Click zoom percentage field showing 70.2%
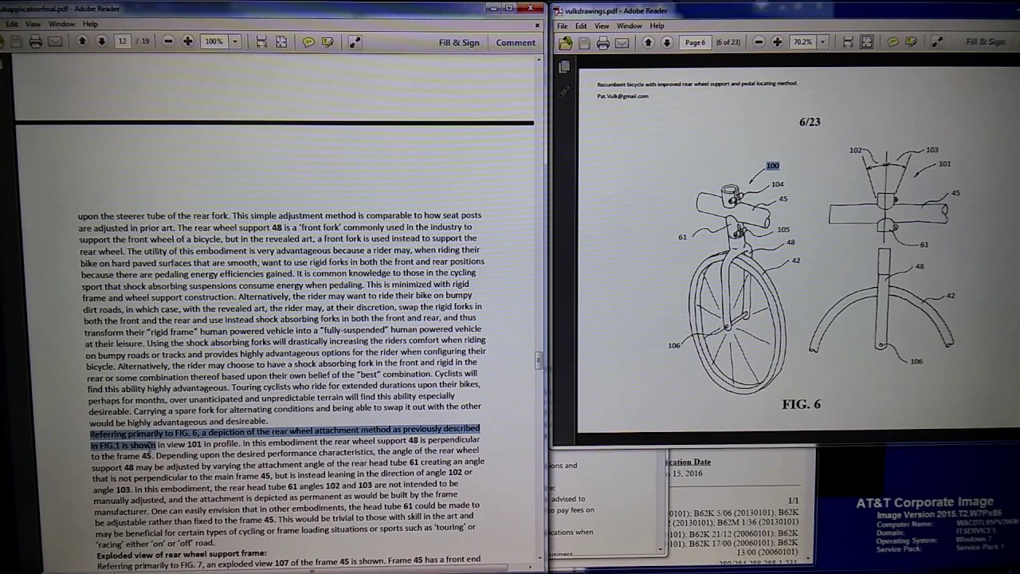Viewport: 1020px width, 574px height. coord(802,42)
